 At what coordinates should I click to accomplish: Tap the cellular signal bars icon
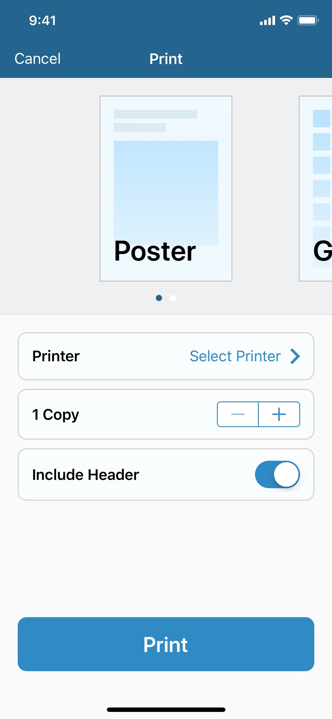(267, 21)
